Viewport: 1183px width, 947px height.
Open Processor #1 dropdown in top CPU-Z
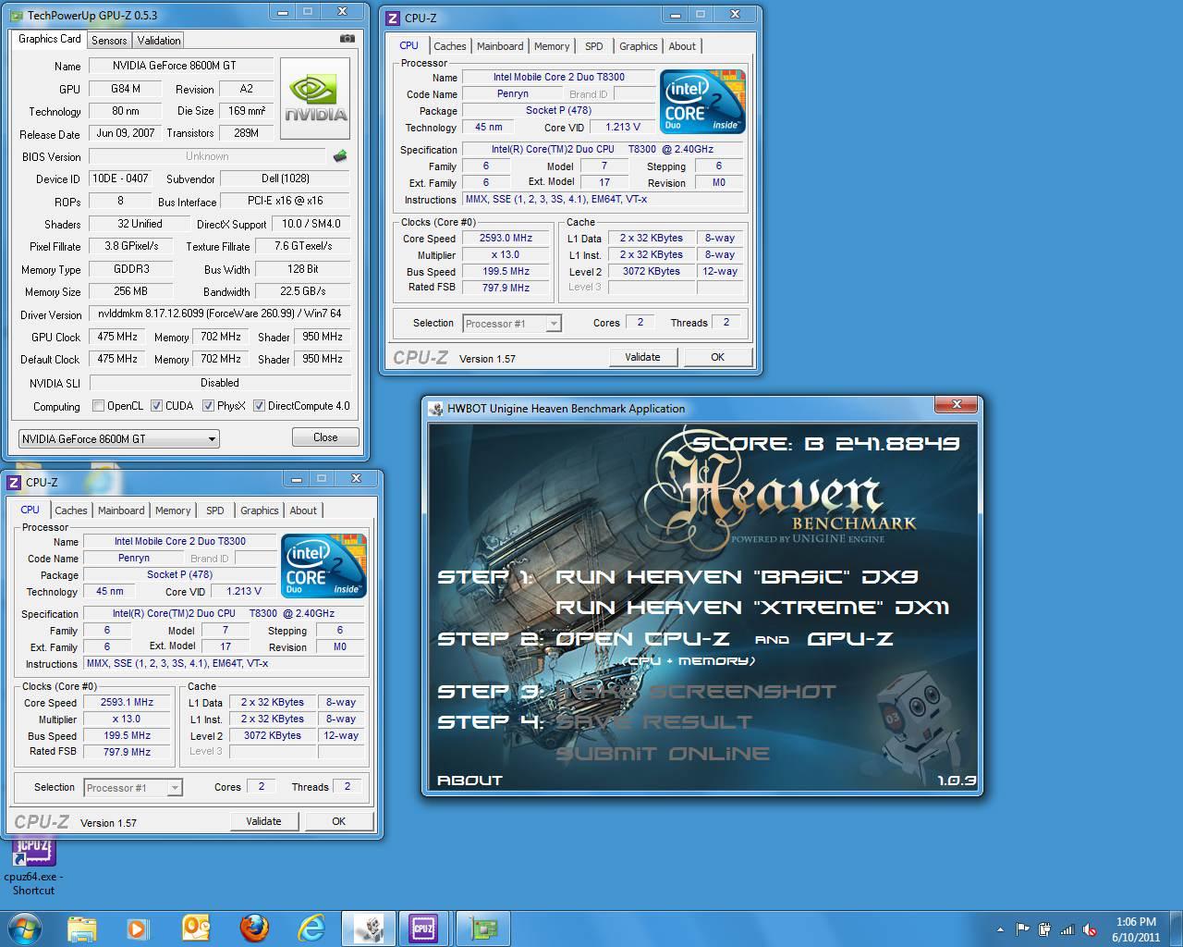[512, 324]
